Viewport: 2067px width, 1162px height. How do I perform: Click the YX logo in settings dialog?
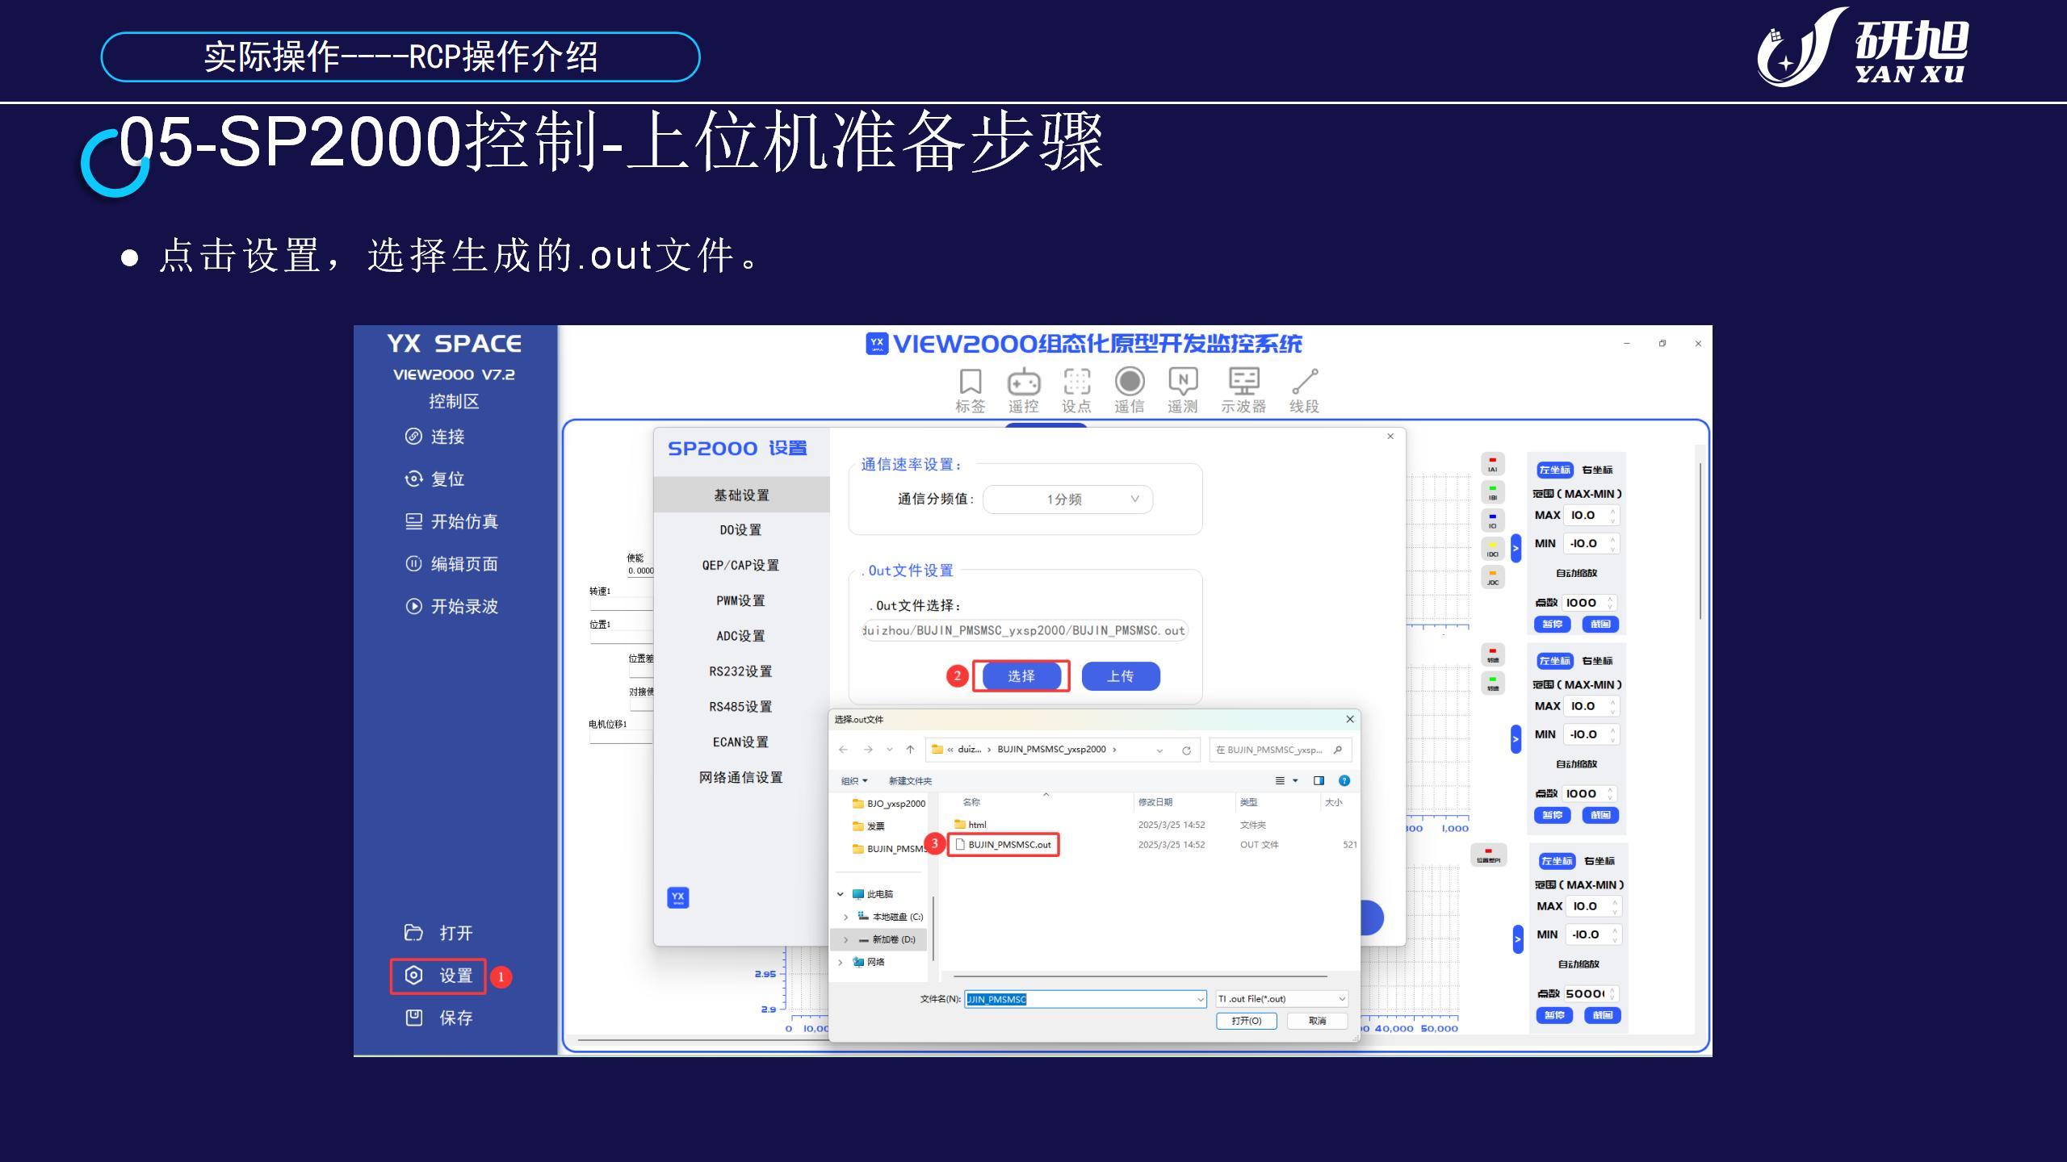click(678, 897)
